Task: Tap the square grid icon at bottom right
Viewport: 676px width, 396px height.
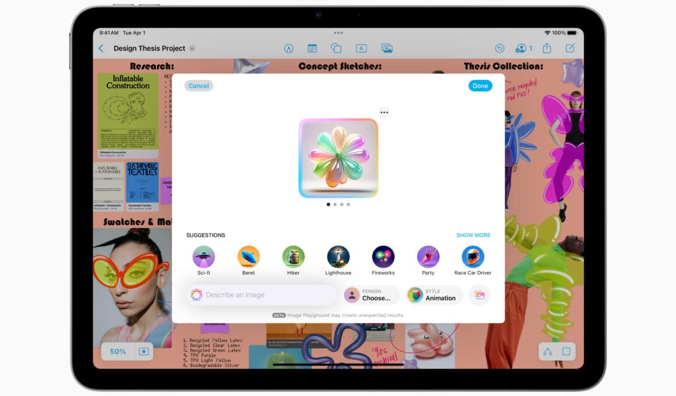Action: point(566,352)
